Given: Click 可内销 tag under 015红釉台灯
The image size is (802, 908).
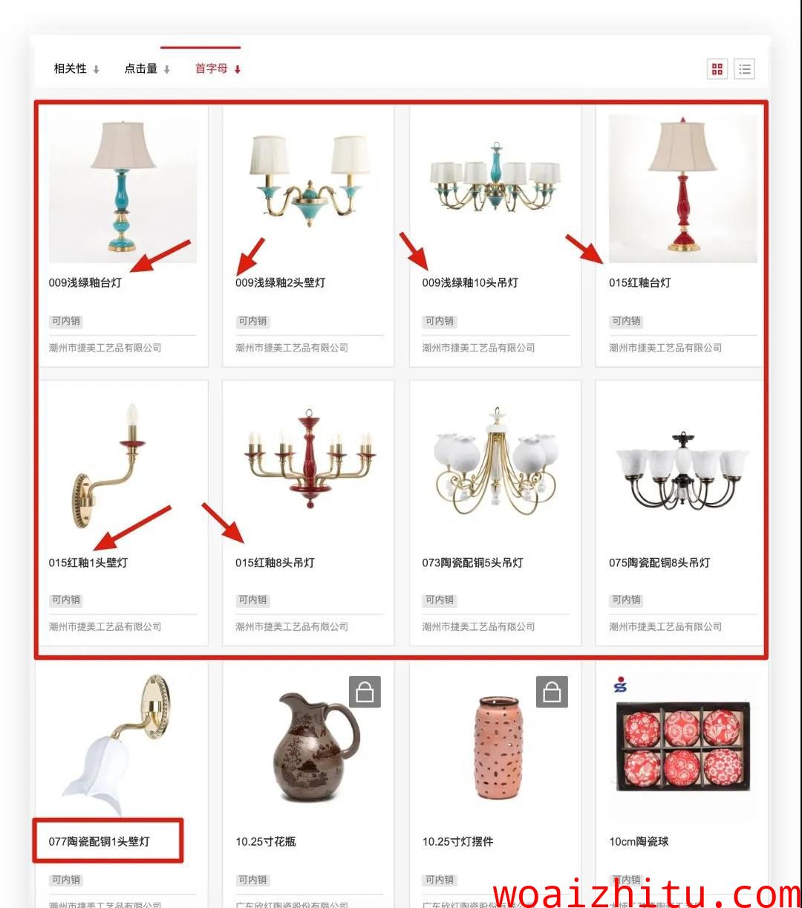Looking at the screenshot, I should 626,321.
